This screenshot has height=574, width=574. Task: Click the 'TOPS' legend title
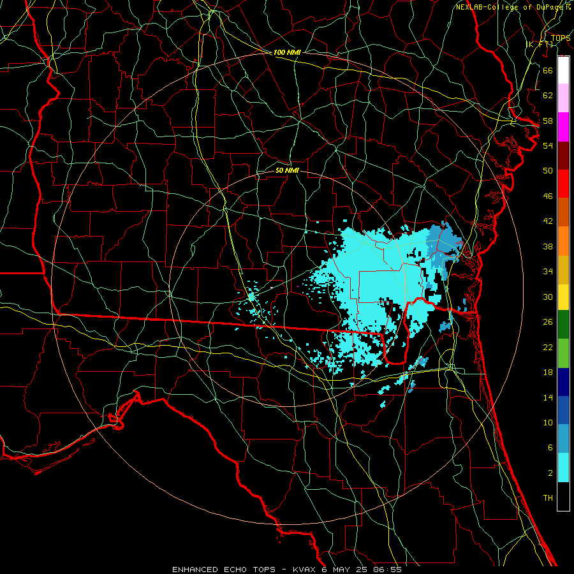click(561, 38)
